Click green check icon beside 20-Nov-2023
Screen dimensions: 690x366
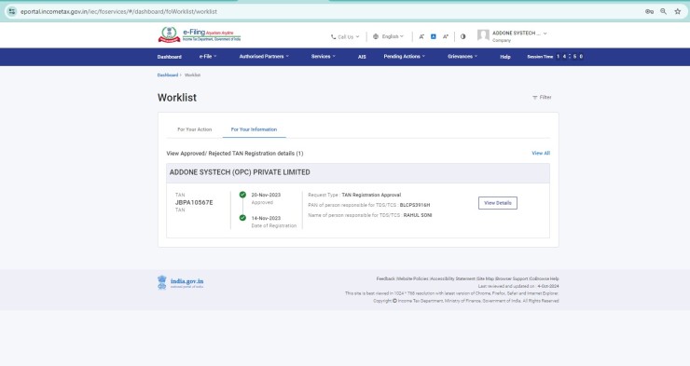tap(242, 195)
